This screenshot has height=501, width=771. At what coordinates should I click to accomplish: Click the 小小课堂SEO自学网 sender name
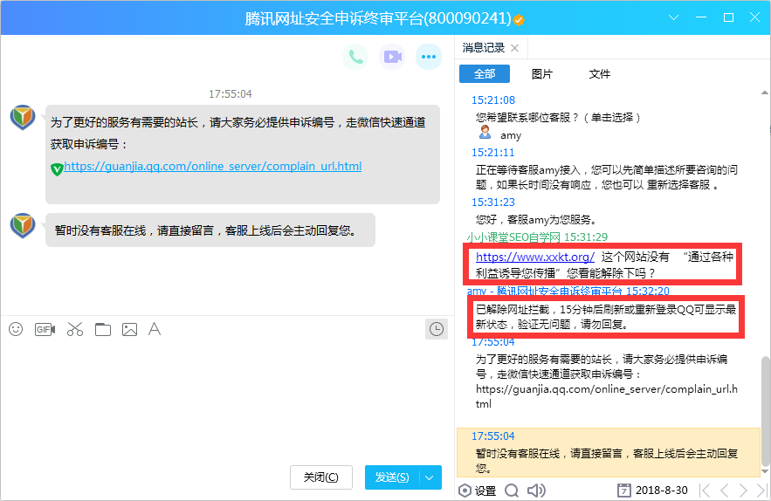[x=513, y=237]
